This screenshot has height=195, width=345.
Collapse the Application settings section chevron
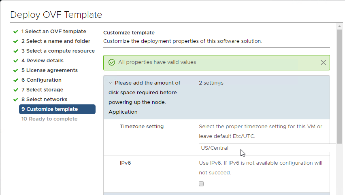[111, 83]
